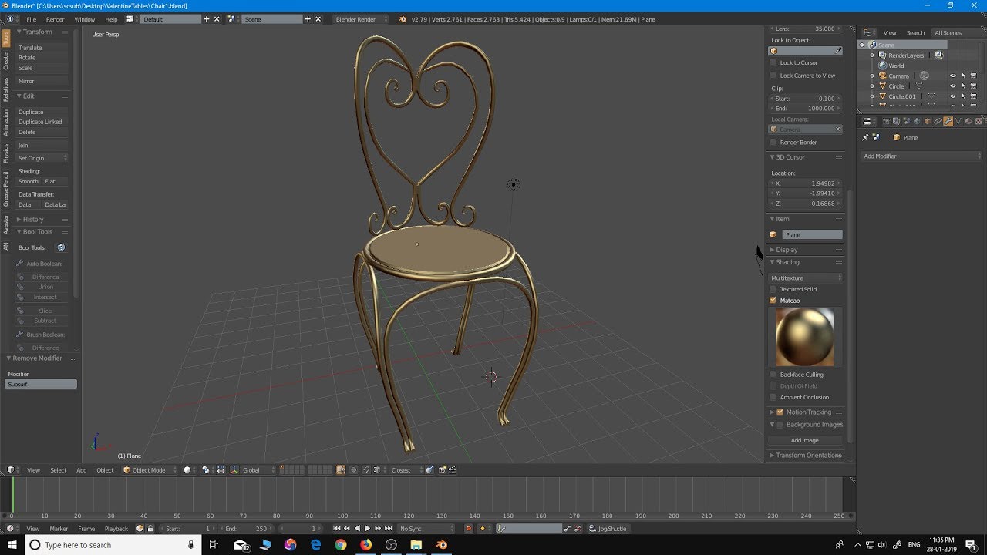Open the File menu
987x555 pixels.
pyautogui.click(x=31, y=19)
